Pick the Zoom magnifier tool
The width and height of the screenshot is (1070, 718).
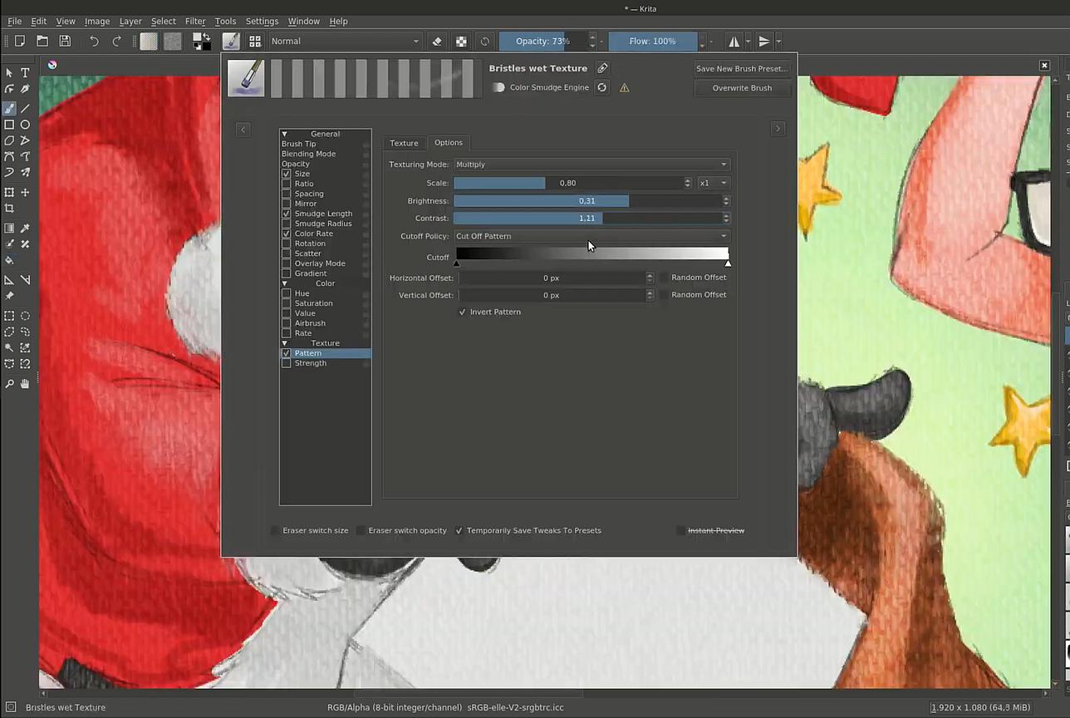pyautogui.click(x=9, y=383)
